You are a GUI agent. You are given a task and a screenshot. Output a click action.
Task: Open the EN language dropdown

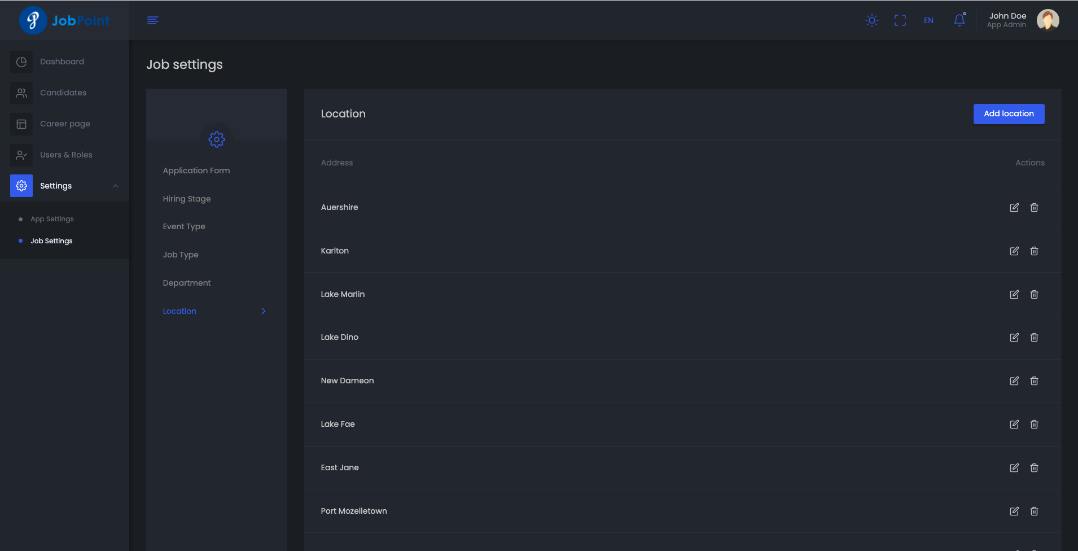pos(928,20)
